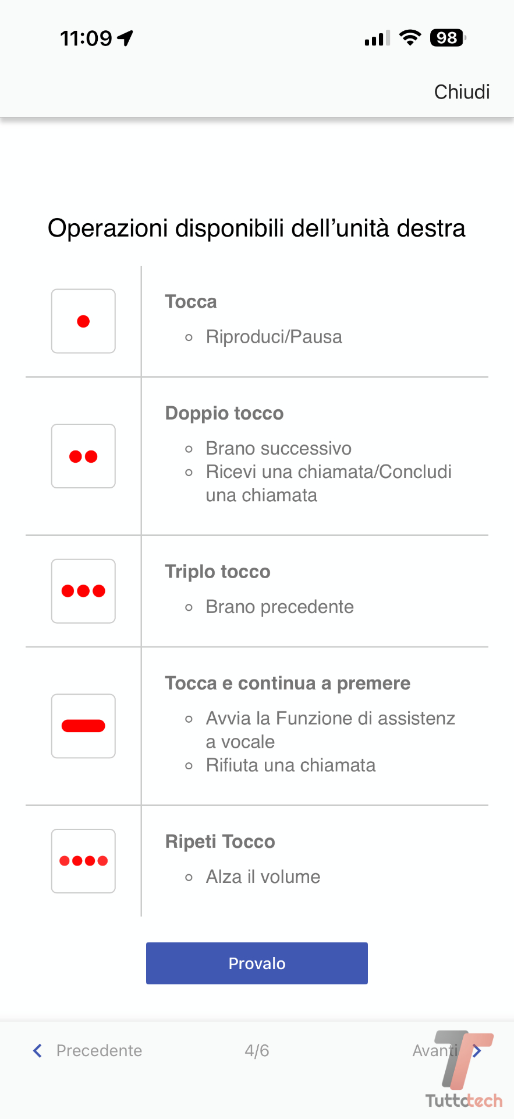The height and width of the screenshot is (1119, 514).
Task: Tap the long-press red bar icon
Action: click(x=83, y=726)
